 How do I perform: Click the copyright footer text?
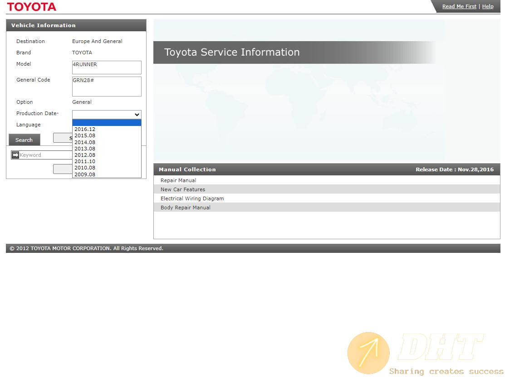(86, 248)
